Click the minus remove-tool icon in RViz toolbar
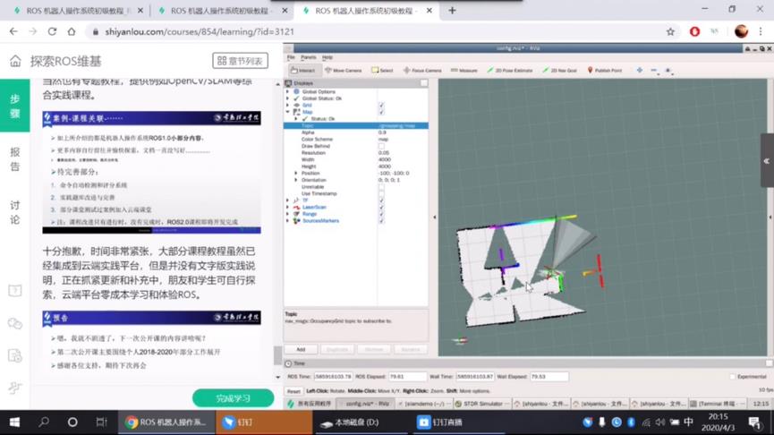Screen dimensions: 774x435 653,70
